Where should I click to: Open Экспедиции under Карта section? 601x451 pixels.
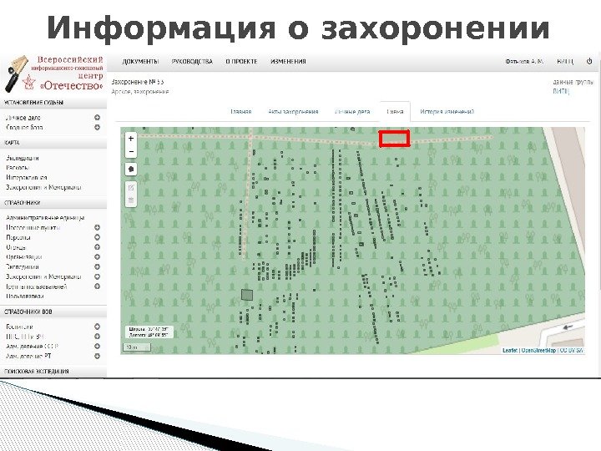(x=23, y=158)
